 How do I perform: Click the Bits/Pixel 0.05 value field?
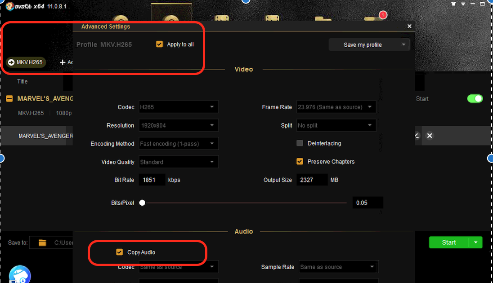tap(368, 203)
